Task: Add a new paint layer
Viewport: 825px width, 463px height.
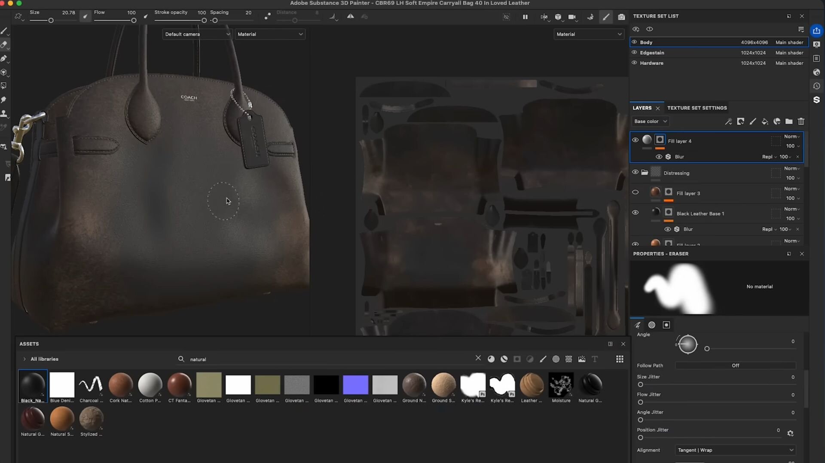Action: click(x=753, y=122)
